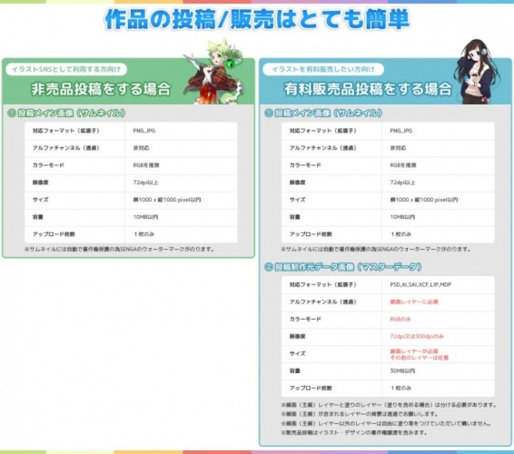Click the red 72dpi又は300dpiのみ value
Screen dimensions: 514x454
[417, 336]
